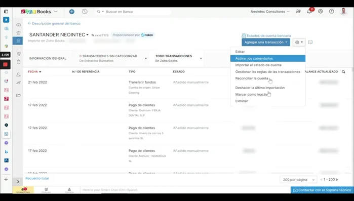Click the comments speech bubble icon
The image size is (354, 201).
click(310, 42)
